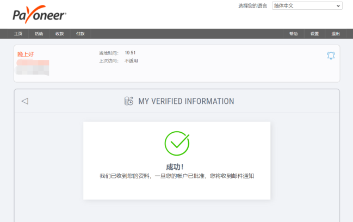Click the blurred account name
This screenshot has width=353, height=222.
point(33,67)
